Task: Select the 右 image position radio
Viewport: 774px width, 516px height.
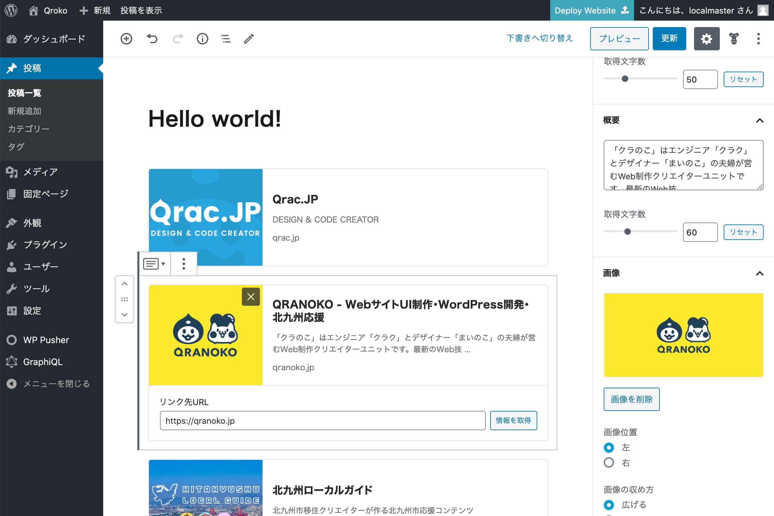Action: [609, 463]
